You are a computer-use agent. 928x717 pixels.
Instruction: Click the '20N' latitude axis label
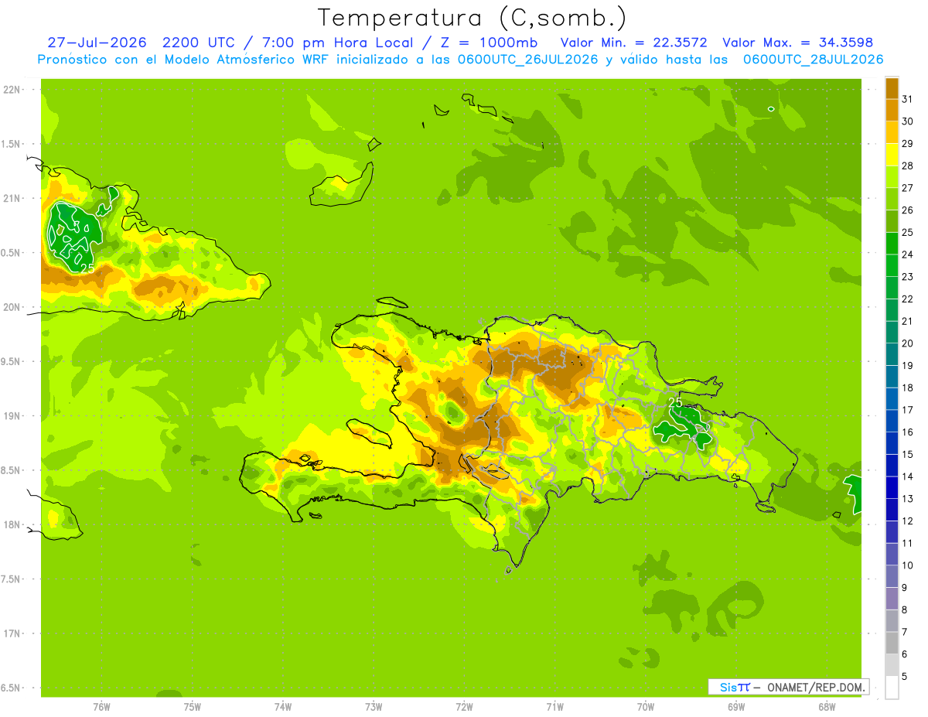tap(12, 307)
